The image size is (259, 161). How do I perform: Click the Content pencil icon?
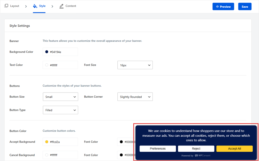(x=61, y=6)
